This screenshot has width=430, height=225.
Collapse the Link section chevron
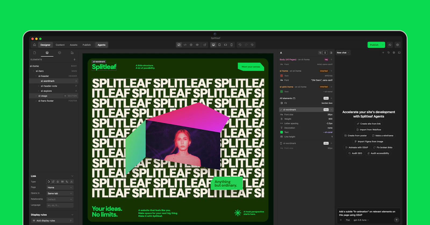pos(72,176)
